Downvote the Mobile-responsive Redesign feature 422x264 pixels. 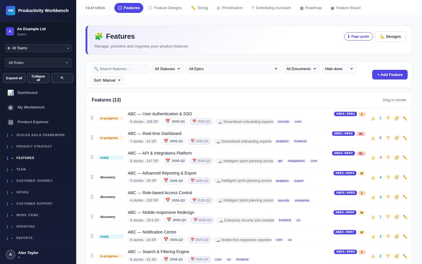(x=388, y=217)
